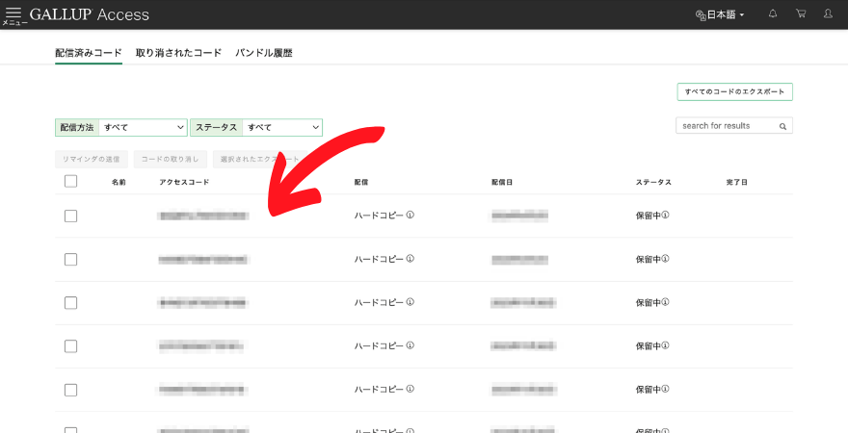
Task: Open the ステータス filter dropdown
Action: [256, 127]
